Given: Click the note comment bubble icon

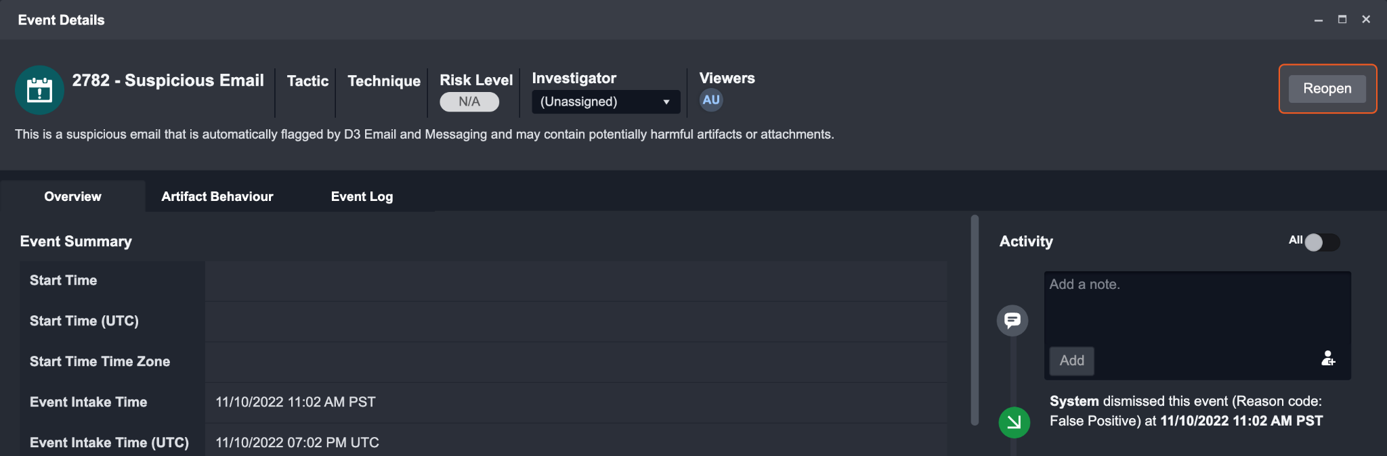Looking at the screenshot, I should click(x=1012, y=320).
